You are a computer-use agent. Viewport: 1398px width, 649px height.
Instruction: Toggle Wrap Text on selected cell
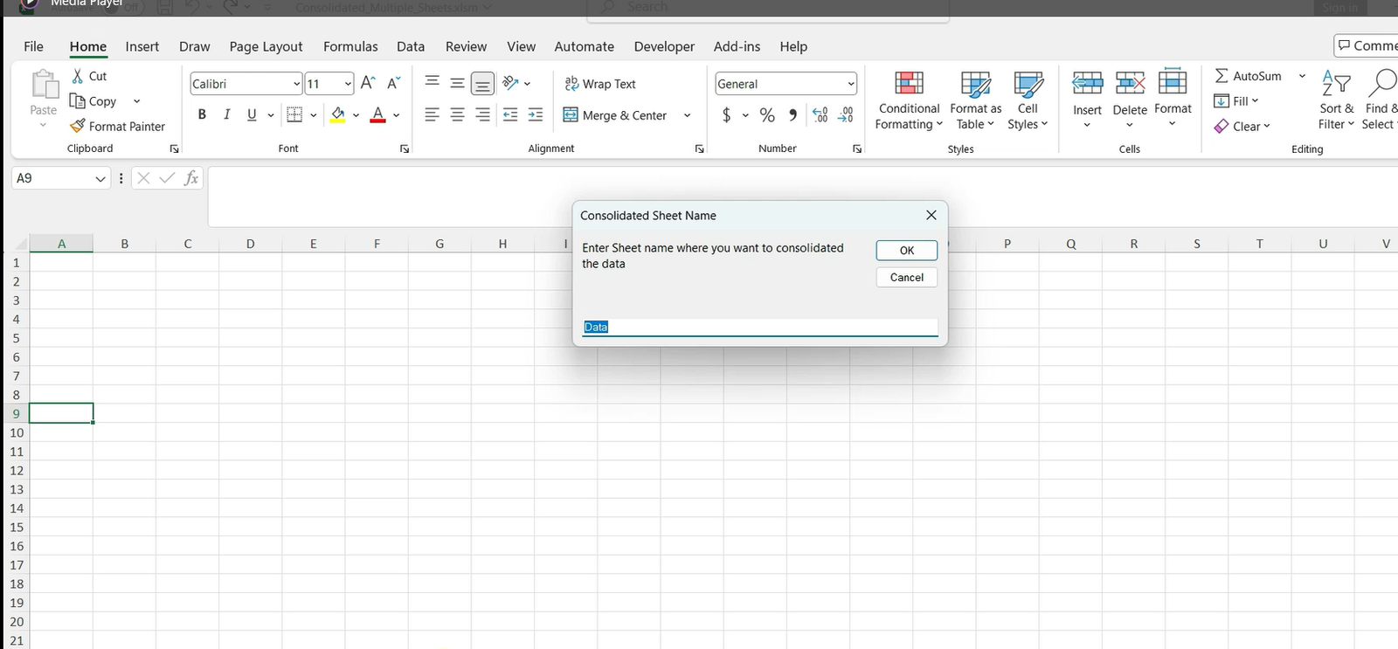(x=600, y=84)
